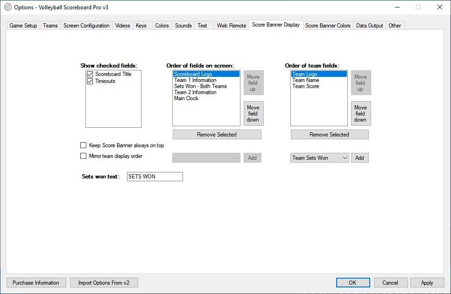The height and width of the screenshot is (294, 451).
Task: Select Team Score in team fields list
Action: coord(306,86)
